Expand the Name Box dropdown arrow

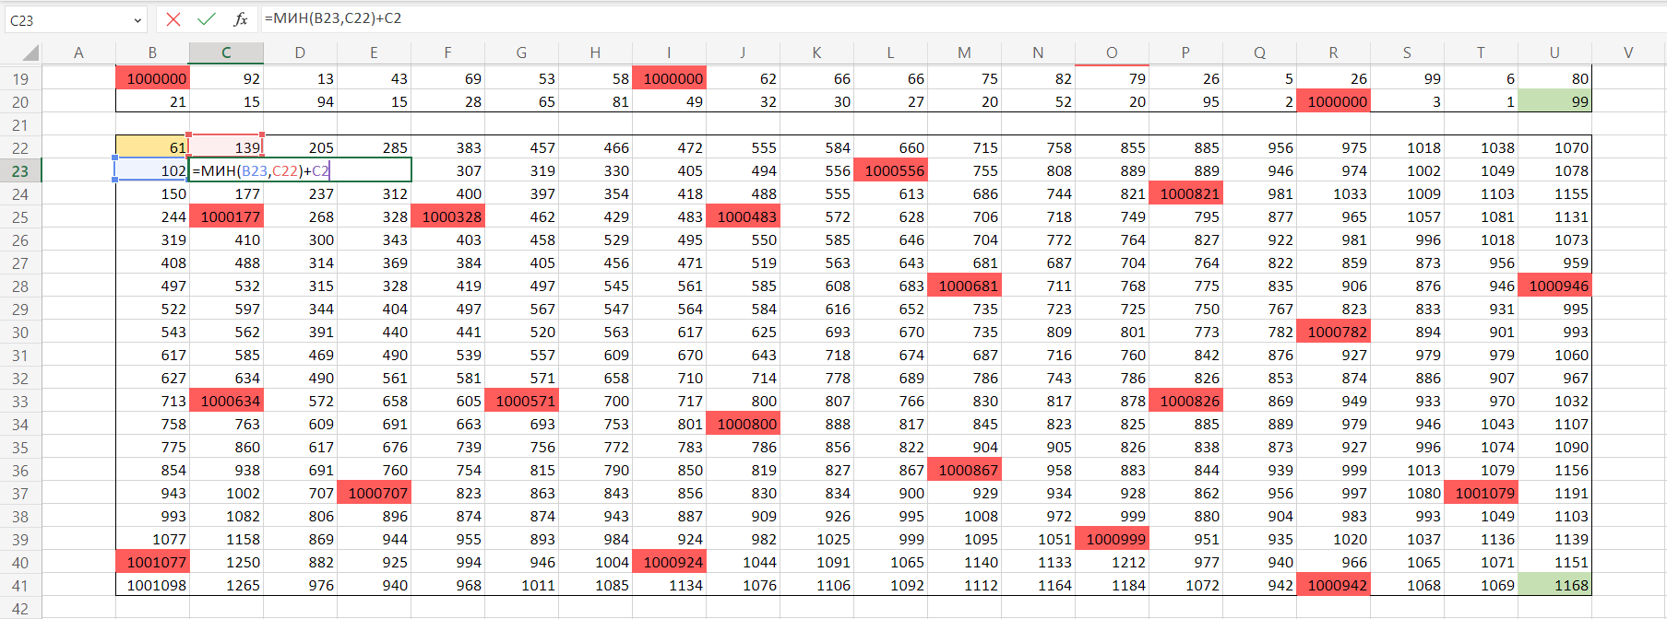click(137, 19)
